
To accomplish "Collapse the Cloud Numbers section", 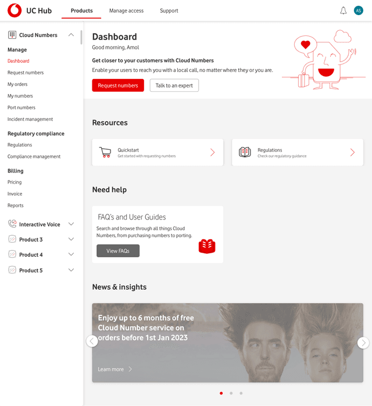I will point(71,35).
